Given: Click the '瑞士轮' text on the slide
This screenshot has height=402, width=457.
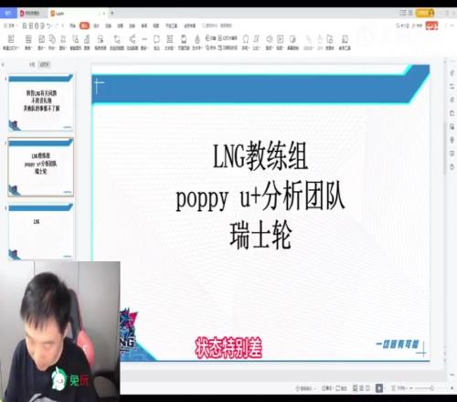Looking at the screenshot, I should [x=260, y=235].
